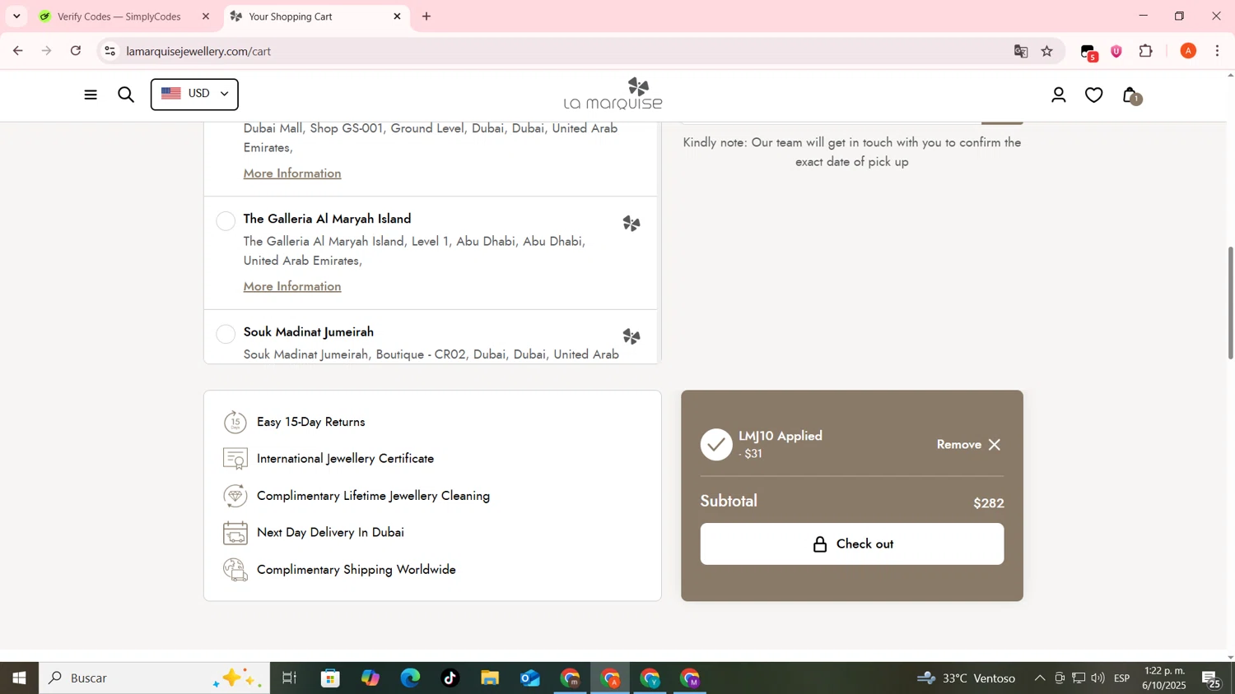Viewport: 1235px width, 694px height.
Task: Open the translate page icon
Action: [x=1021, y=51]
